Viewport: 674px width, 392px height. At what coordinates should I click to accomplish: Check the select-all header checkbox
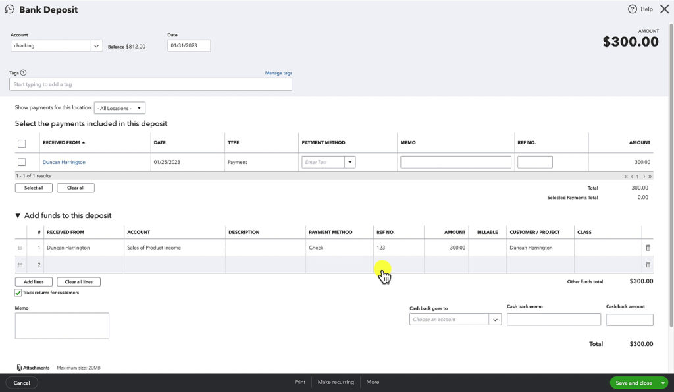[x=21, y=142]
